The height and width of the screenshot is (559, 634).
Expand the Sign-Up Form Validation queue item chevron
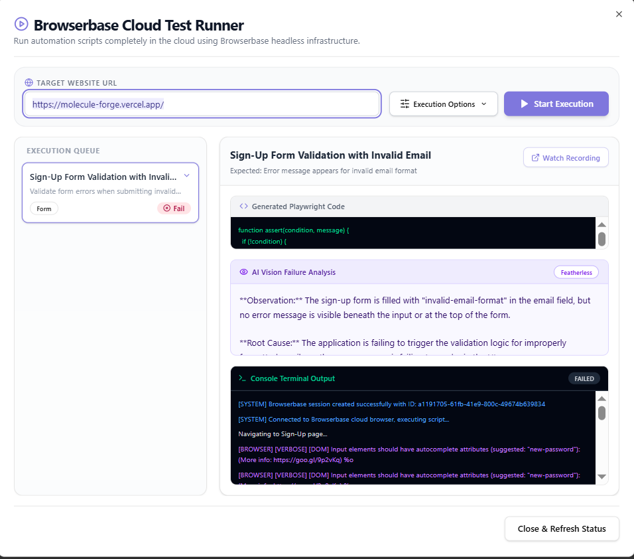coord(187,176)
